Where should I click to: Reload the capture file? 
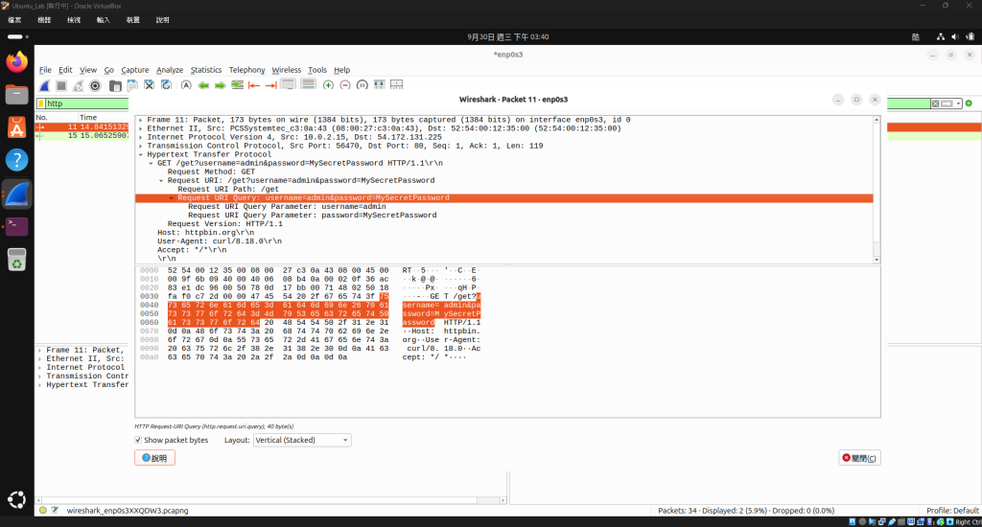coord(166,85)
